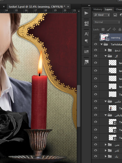The image size is (122, 163).
Task: Open the Swatches grid panel icon
Action: click(x=86, y=51)
